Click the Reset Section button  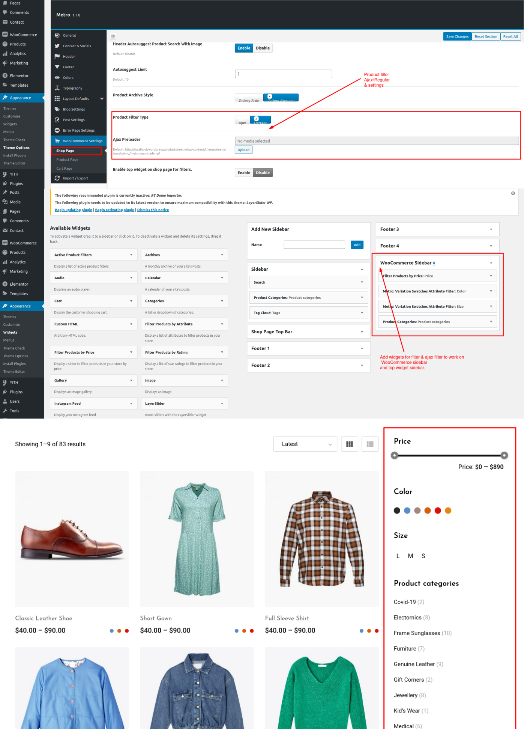click(486, 36)
